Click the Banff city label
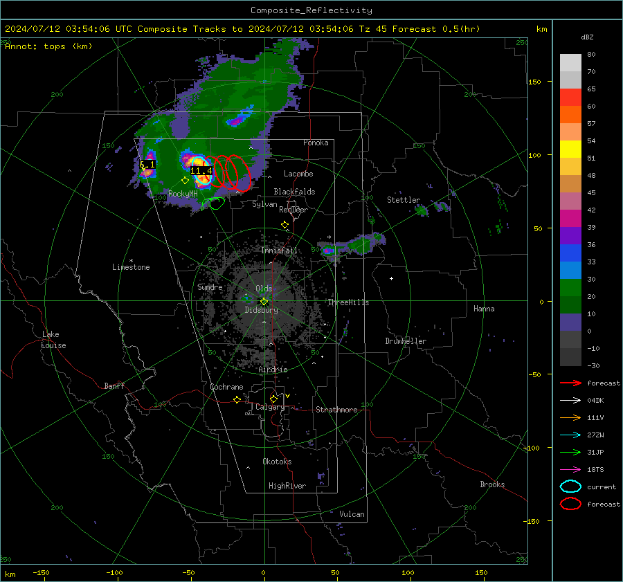The width and height of the screenshot is (623, 582). pos(114,385)
